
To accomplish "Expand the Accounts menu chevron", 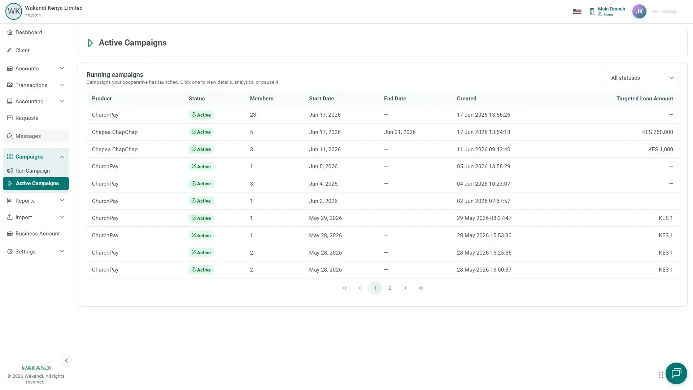I will point(62,69).
